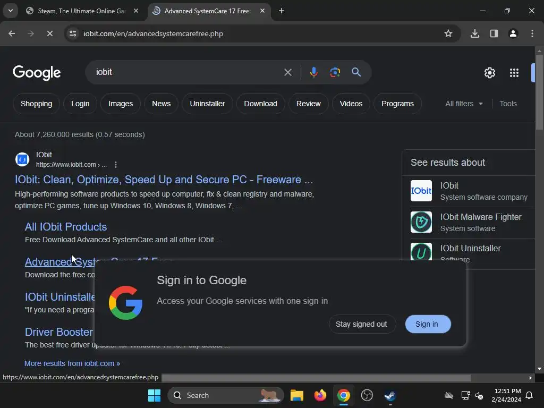Open Chrome side panel

click(x=494, y=33)
